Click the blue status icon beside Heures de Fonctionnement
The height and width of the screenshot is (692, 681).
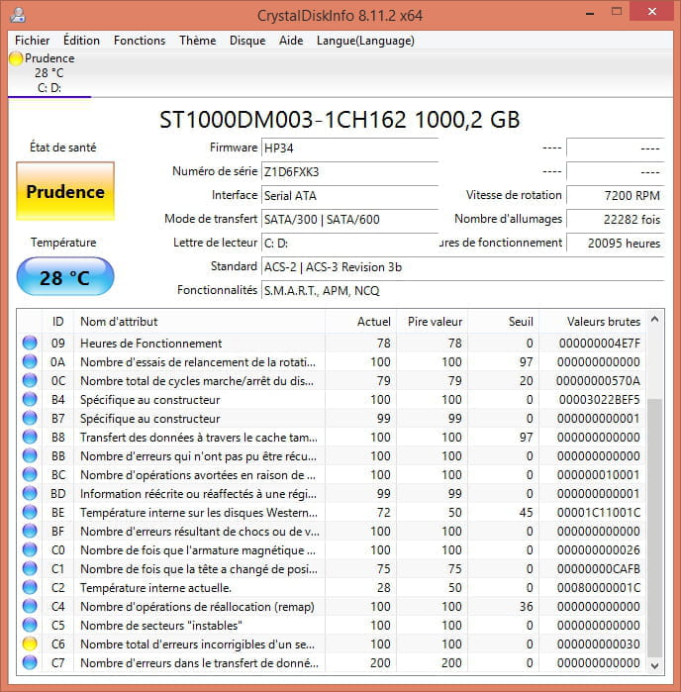30,343
